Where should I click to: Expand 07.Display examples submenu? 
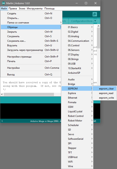77,55
